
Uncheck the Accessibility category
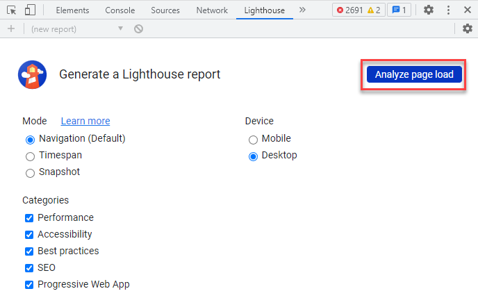(29, 235)
